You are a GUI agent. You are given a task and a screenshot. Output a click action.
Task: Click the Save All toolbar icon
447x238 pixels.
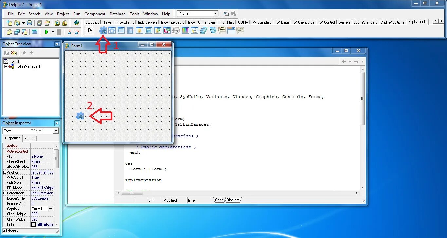39,23
